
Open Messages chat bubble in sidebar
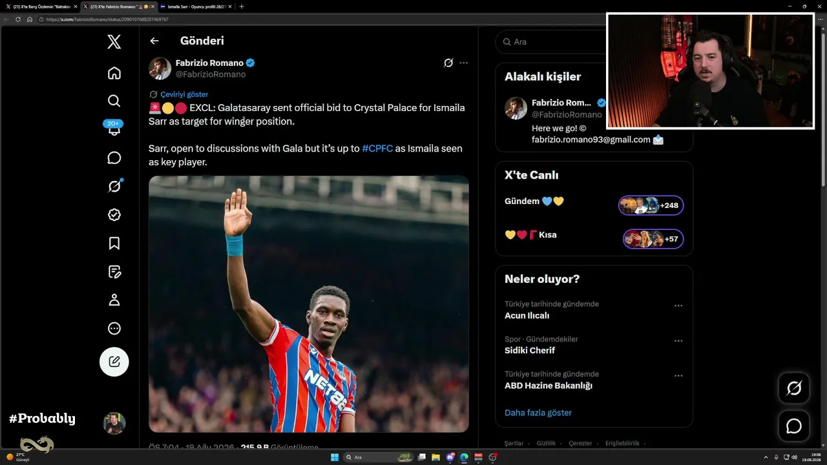(114, 158)
